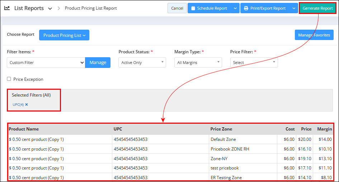This screenshot has width=339, height=182.
Task: Click the Product Name column header
Action: point(24,129)
